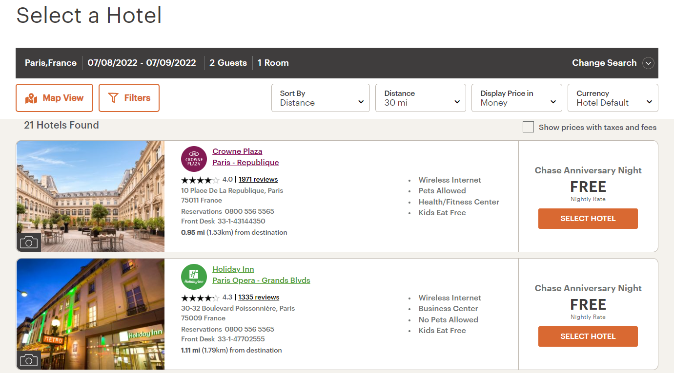
Task: Open Crowne Plaza photo gallery camera icon
Action: 29,242
